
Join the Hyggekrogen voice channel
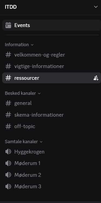tap(52, 152)
